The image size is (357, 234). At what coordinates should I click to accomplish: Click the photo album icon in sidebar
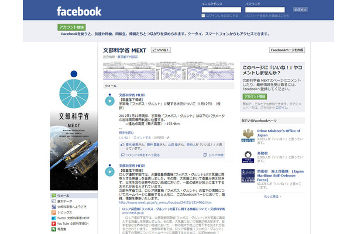(53, 229)
